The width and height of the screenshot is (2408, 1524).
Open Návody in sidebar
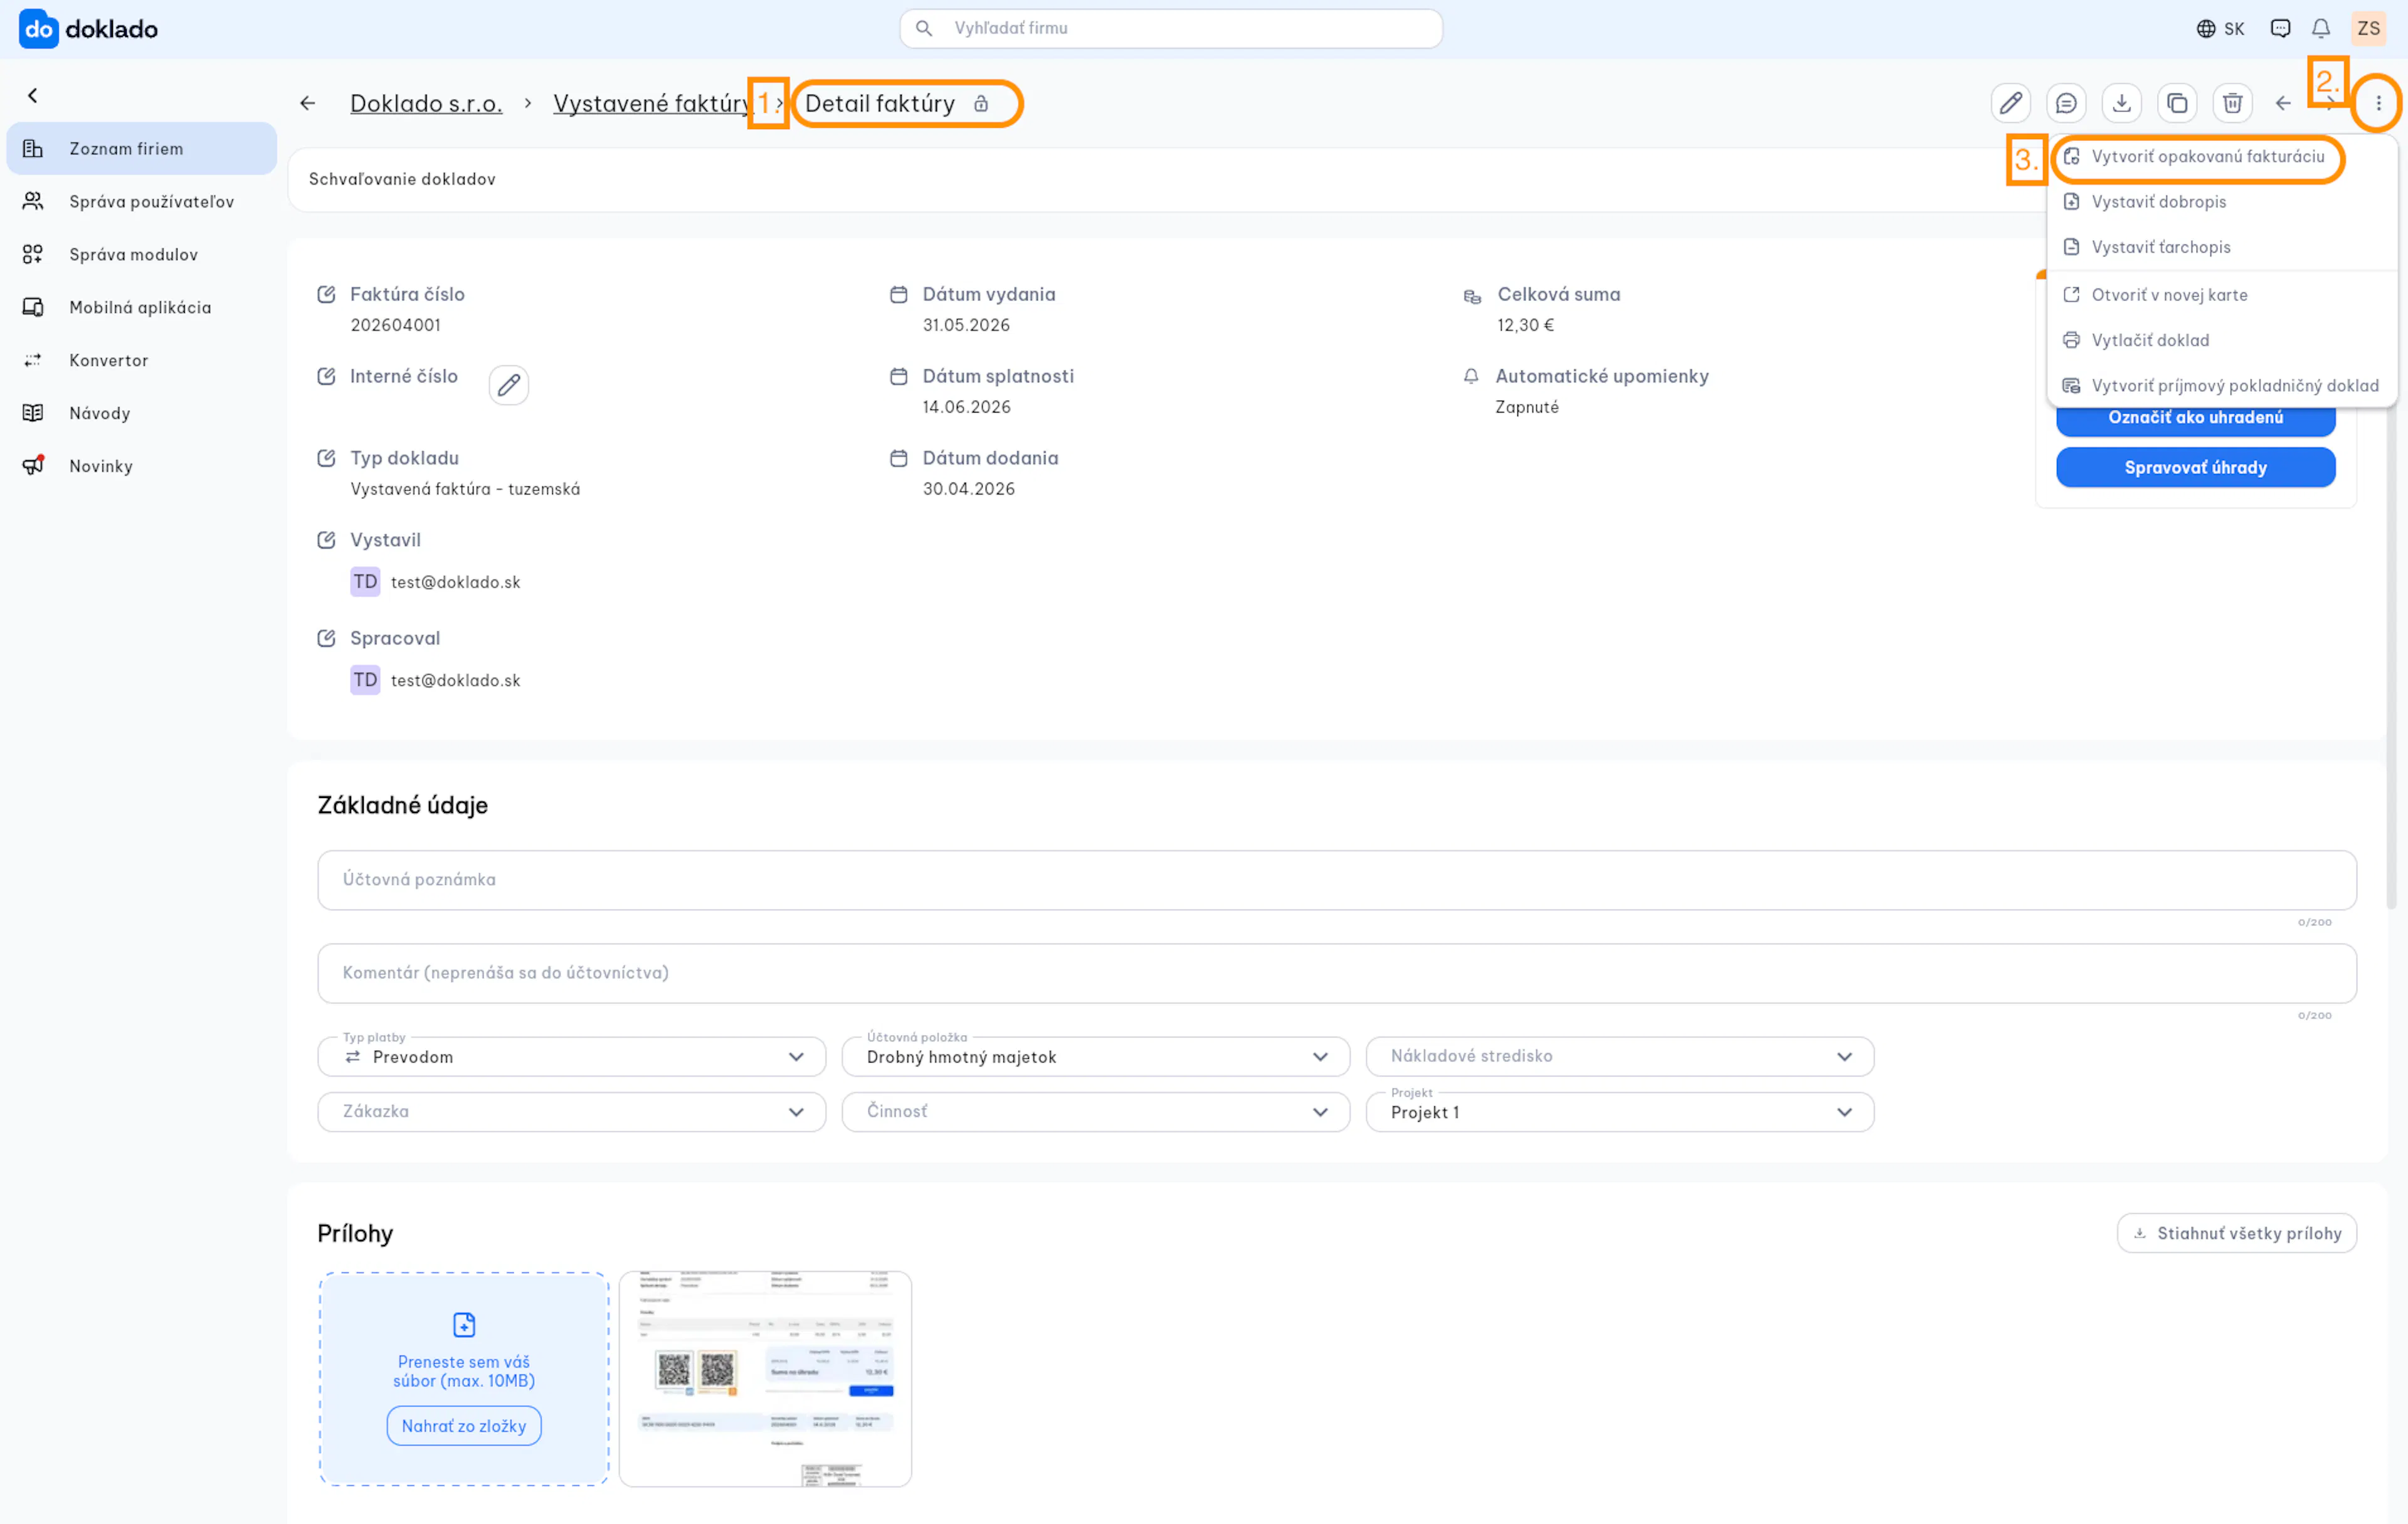142,414
